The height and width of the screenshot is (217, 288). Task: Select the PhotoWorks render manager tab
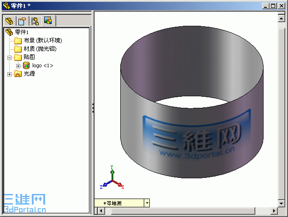pos(48,21)
